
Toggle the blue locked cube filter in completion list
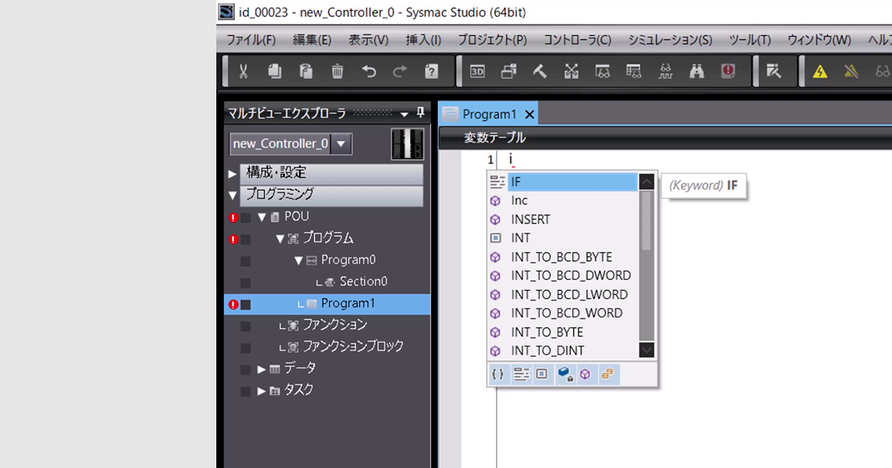pyautogui.click(x=565, y=374)
